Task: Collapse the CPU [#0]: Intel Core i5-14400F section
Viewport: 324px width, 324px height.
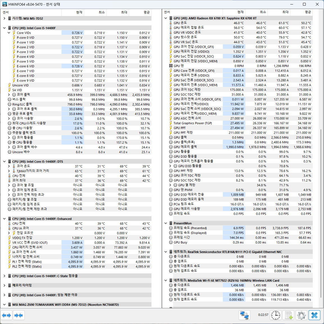Action: tap(4, 28)
